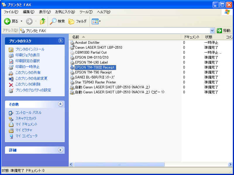The image size is (234, 175).
Task: Click the green Back arrow toolbar icon
Action: click(x=7, y=21)
